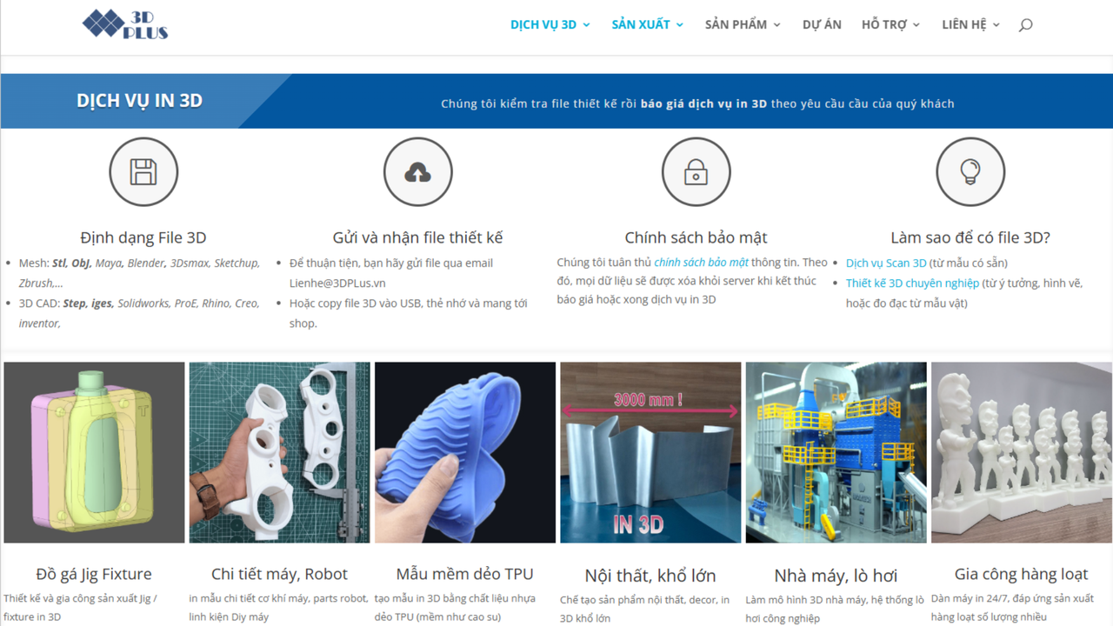Click the white figurines batch printing photo
Image resolution: width=1113 pixels, height=626 pixels.
click(x=1021, y=452)
